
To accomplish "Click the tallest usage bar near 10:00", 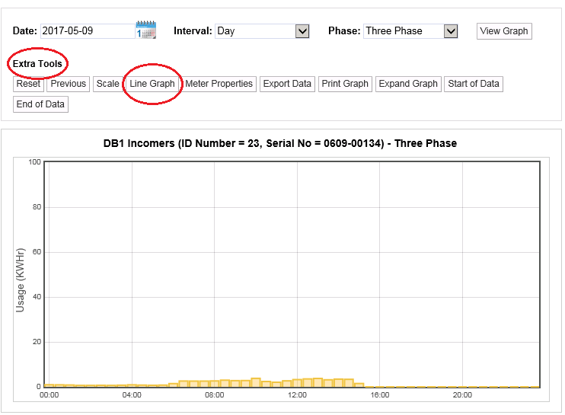I will 256,382.
